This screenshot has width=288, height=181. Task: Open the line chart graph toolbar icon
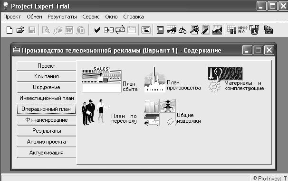(x=217, y=30)
